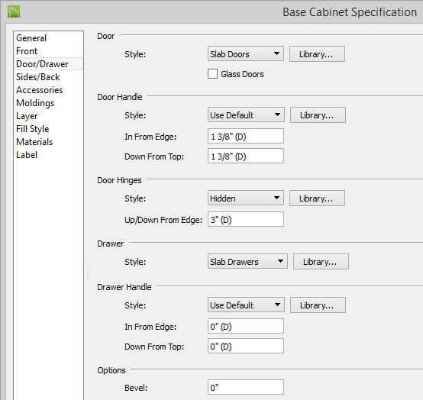Go to the Accessories panel

[x=40, y=90]
